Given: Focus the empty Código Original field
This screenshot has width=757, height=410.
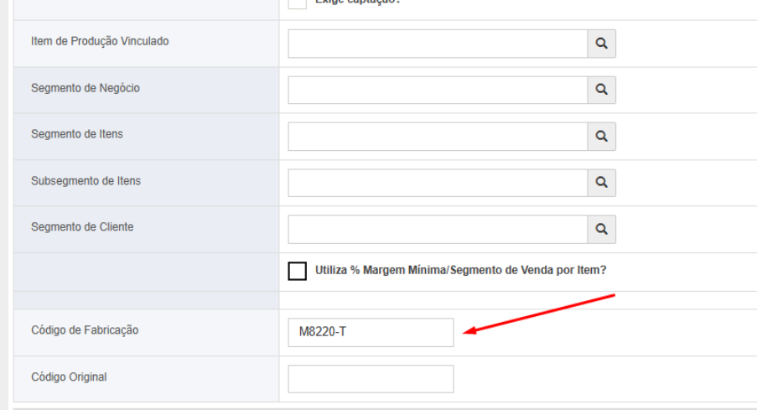Looking at the screenshot, I should (371, 379).
